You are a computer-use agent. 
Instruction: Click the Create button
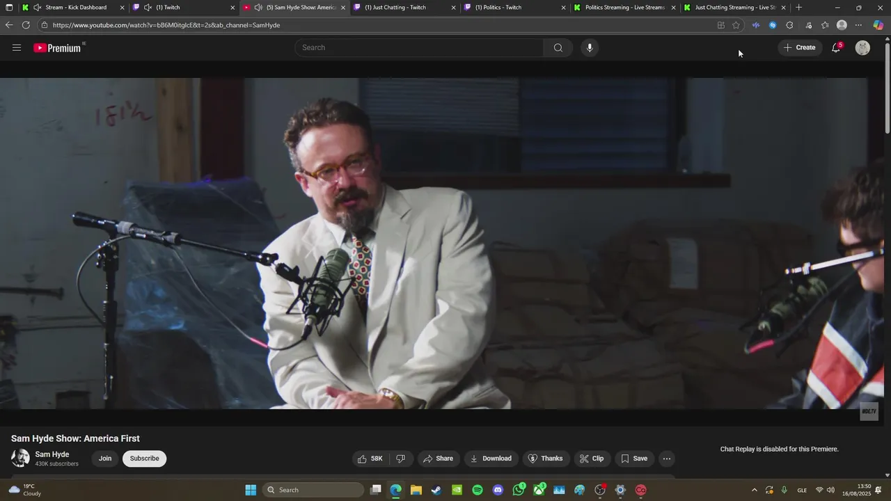coord(799,47)
